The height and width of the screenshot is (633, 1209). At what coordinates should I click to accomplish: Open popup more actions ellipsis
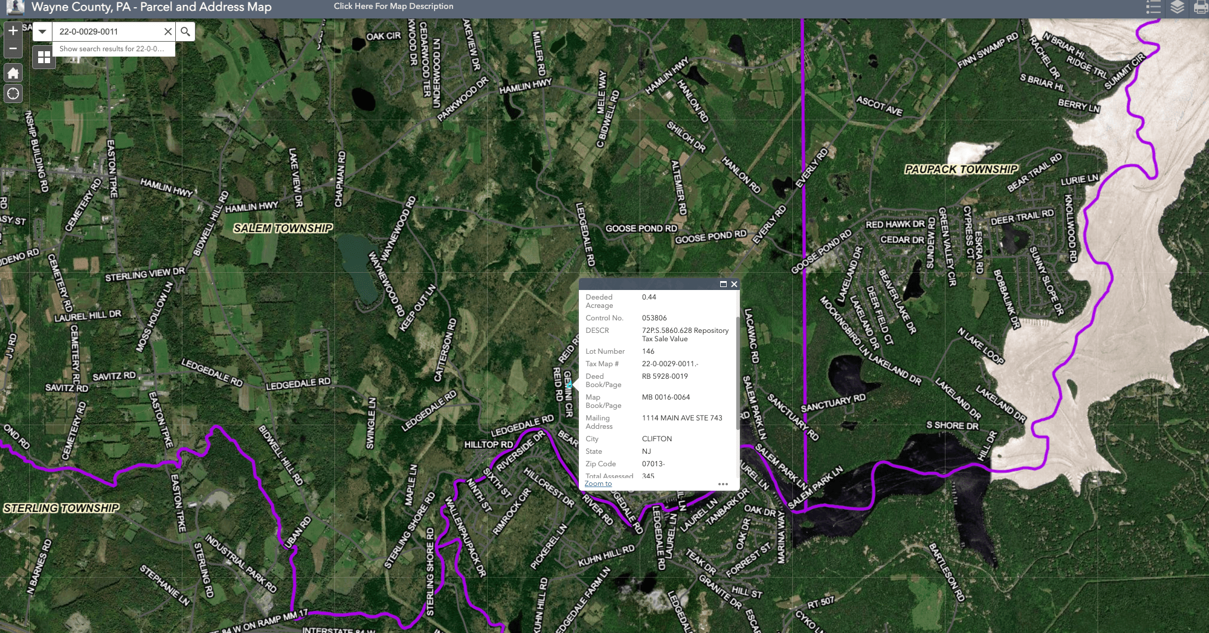point(723,484)
